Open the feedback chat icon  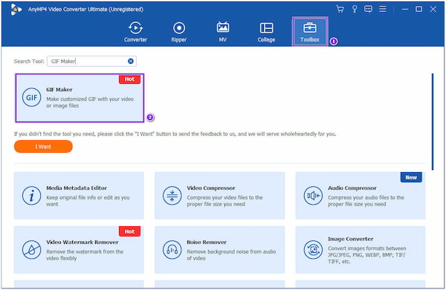(368, 9)
